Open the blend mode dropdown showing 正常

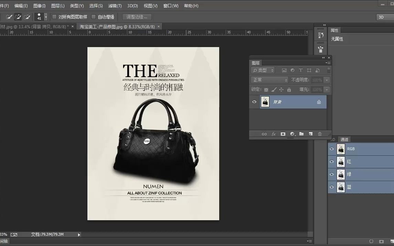269,80
